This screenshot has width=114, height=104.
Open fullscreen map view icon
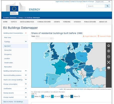click(x=108, y=62)
